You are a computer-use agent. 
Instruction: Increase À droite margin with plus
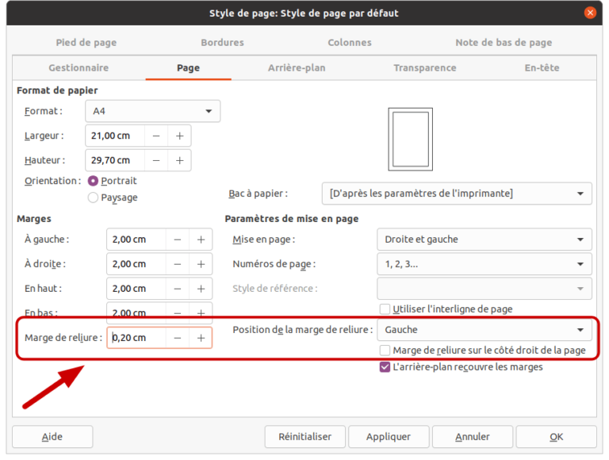pyautogui.click(x=201, y=264)
